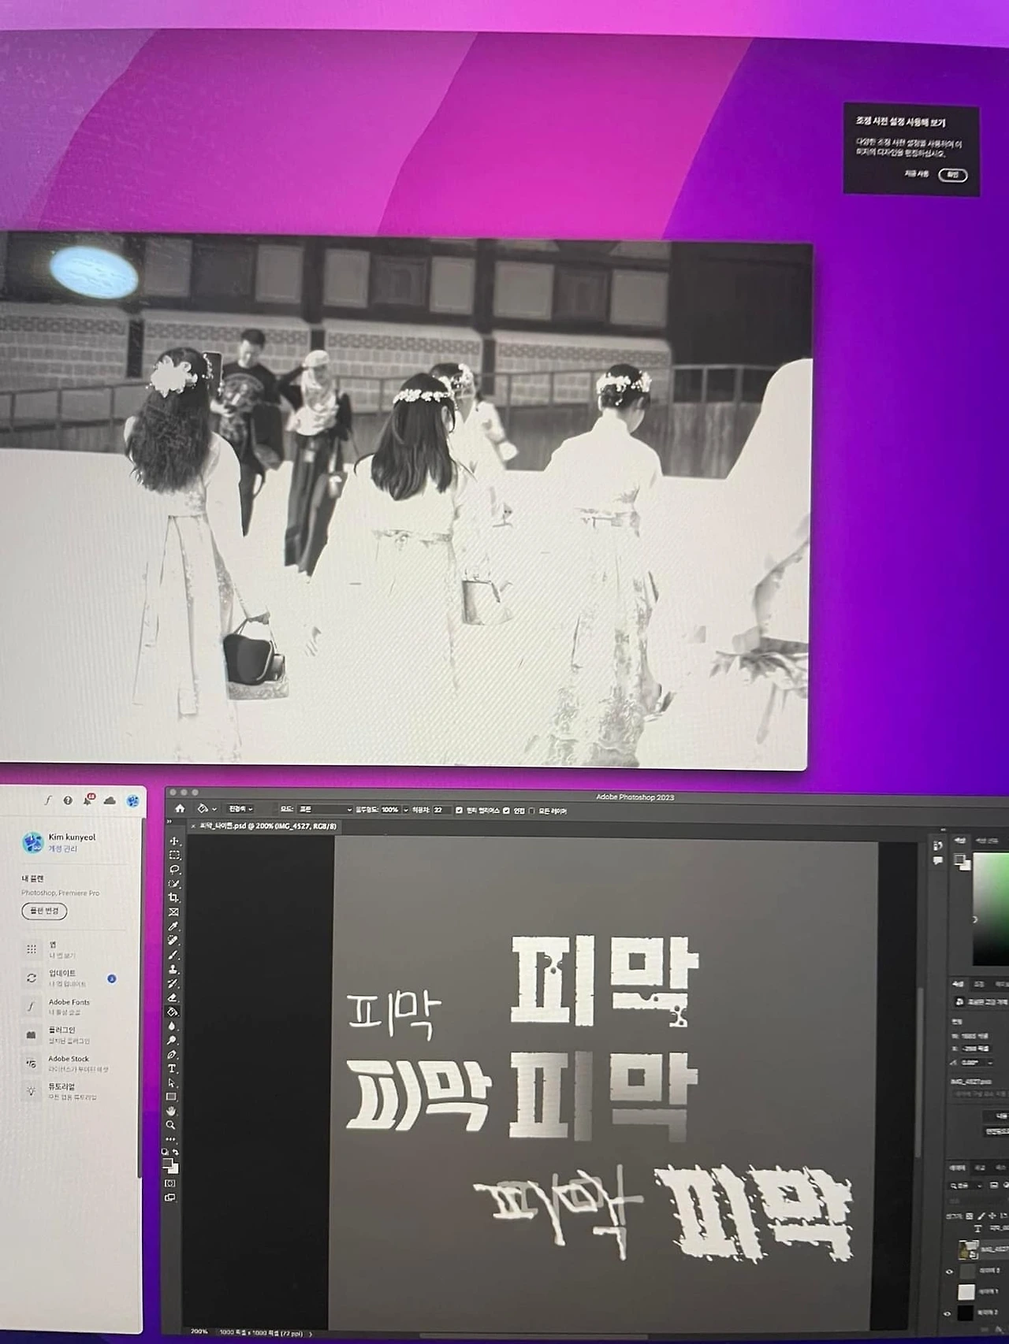Select the Paint Bucket tool in toolbar
The image size is (1009, 1344).
[x=173, y=1012]
